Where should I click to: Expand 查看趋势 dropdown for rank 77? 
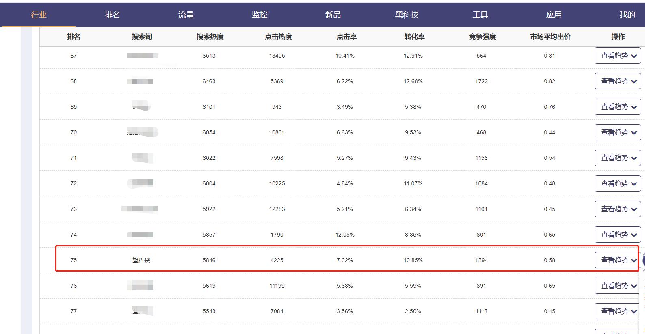(x=617, y=312)
